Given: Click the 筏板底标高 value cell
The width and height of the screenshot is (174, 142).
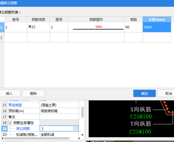Looking at the screenshot, I should [x=59, y=111].
